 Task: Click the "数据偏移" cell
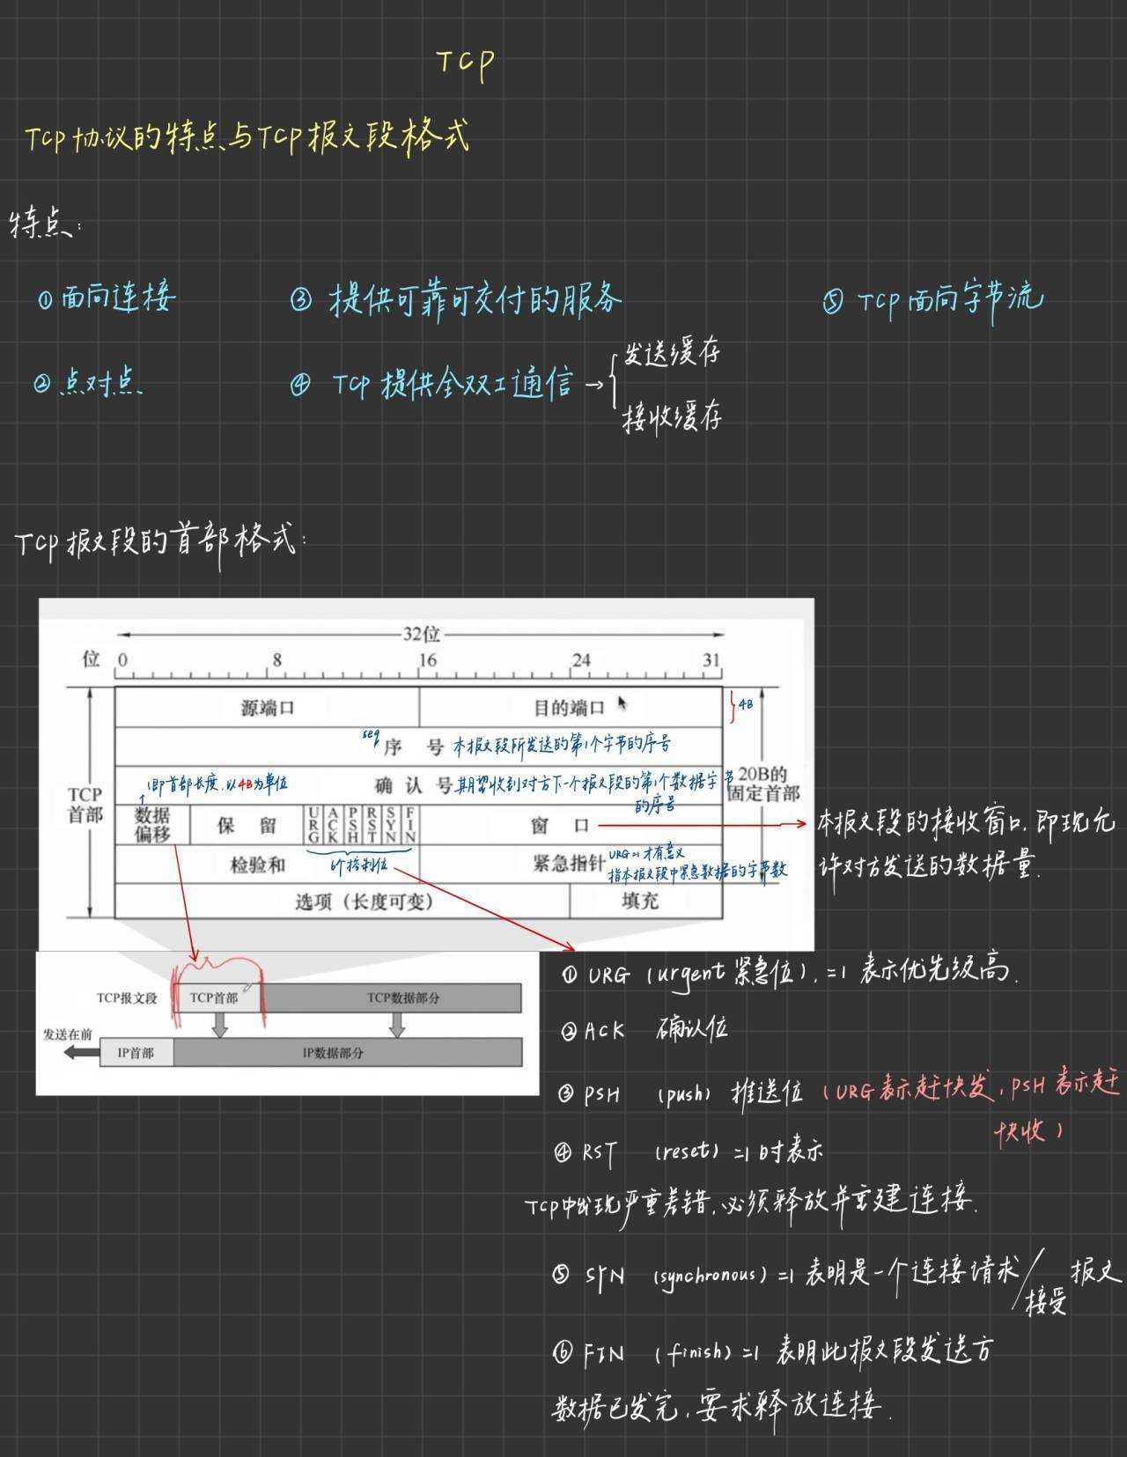(152, 825)
